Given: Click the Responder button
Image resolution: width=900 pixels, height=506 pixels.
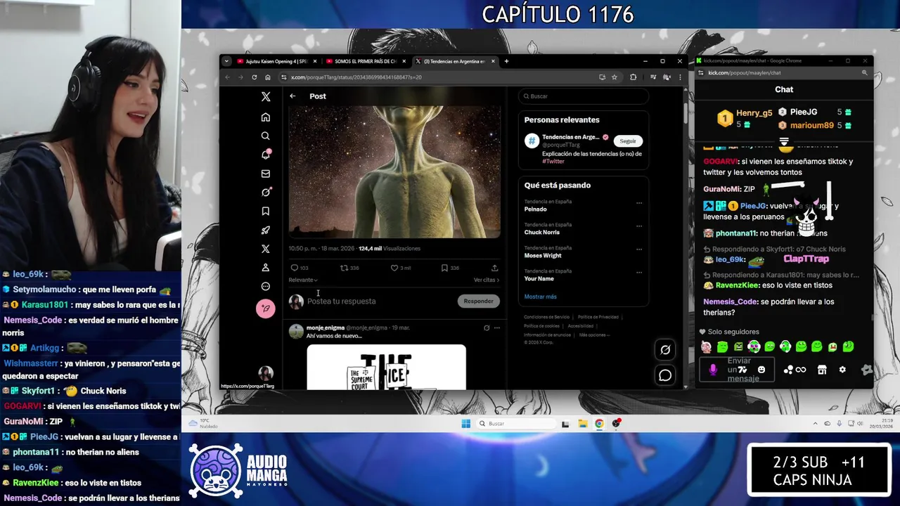Looking at the screenshot, I should 478,301.
